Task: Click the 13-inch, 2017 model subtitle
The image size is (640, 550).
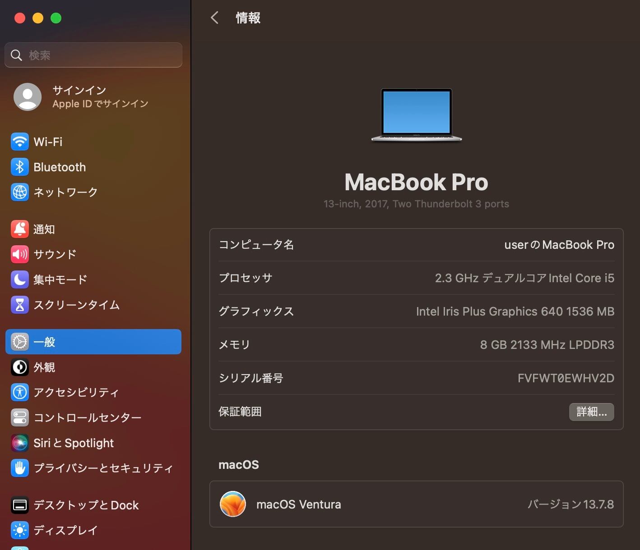Action: 417,204
